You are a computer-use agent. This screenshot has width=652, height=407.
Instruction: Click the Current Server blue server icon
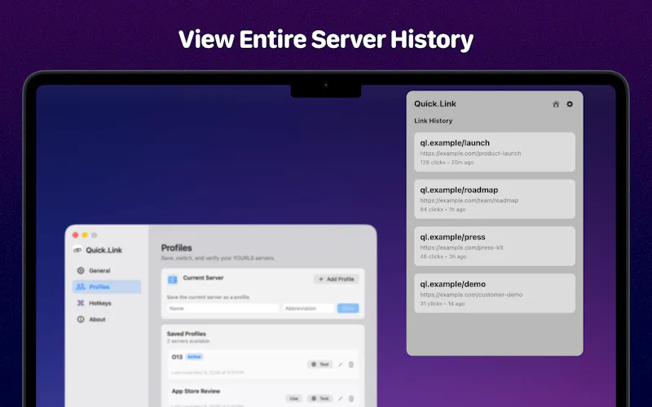coord(172,280)
